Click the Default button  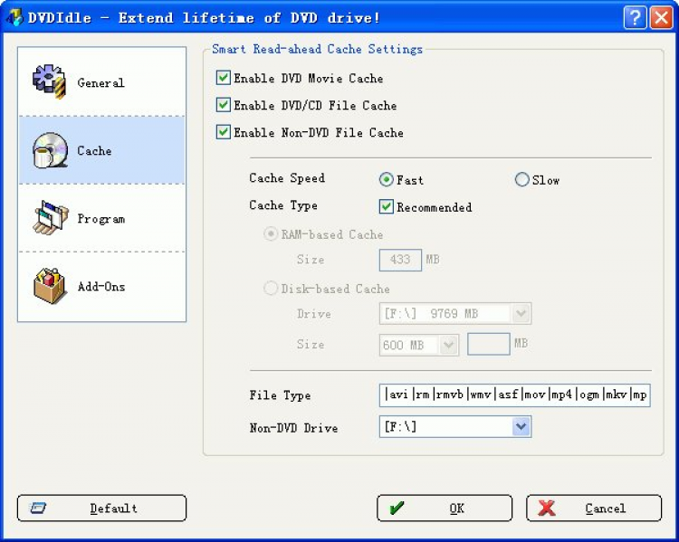coord(101,509)
